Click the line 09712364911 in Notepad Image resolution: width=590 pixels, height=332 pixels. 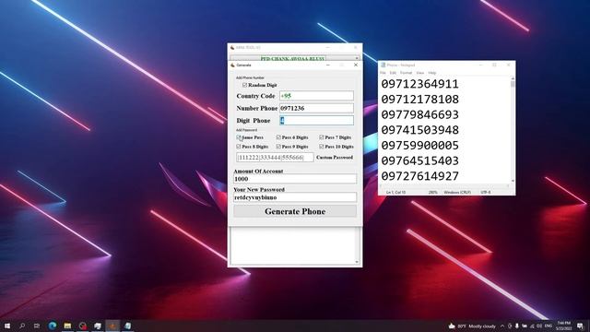pyautogui.click(x=420, y=84)
